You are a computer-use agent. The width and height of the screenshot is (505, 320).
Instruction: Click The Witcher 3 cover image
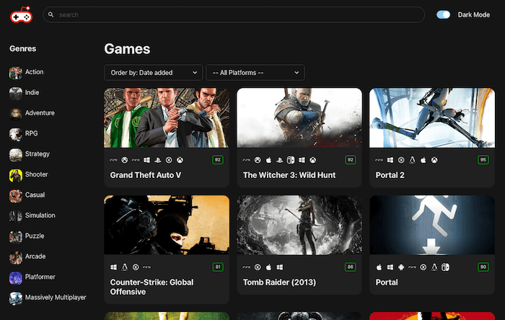[299, 117]
